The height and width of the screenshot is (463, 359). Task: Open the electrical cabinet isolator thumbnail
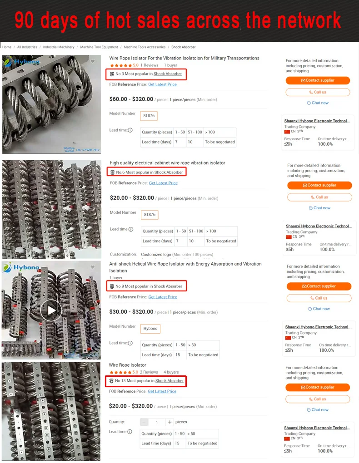click(x=52, y=209)
